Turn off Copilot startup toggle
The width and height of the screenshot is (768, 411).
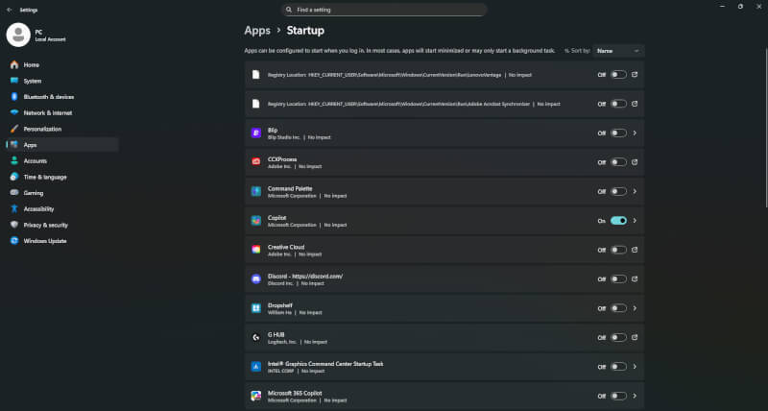tap(618, 221)
